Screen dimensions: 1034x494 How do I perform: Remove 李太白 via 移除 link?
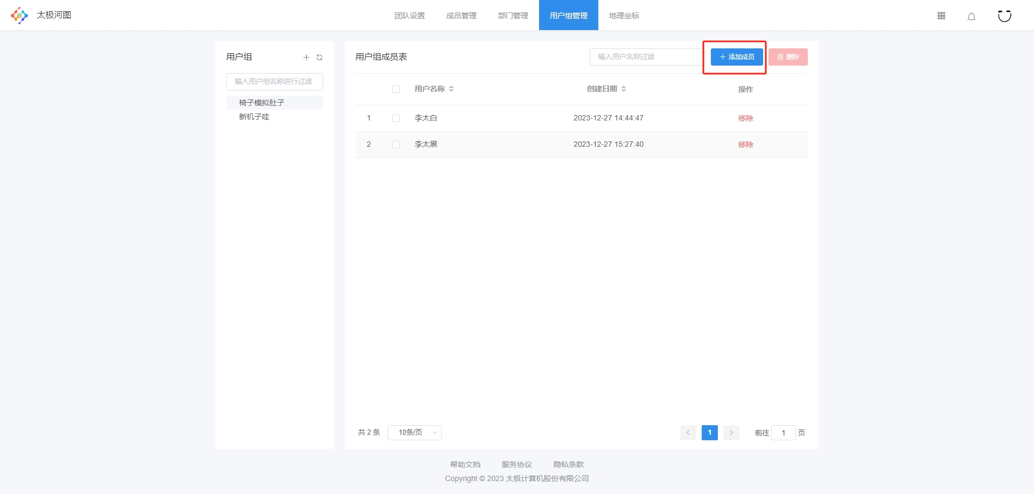click(x=746, y=118)
